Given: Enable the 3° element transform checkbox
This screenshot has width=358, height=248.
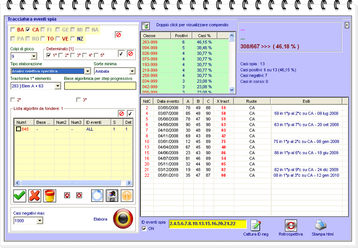Looking at the screenshot, I should [x=79, y=100].
